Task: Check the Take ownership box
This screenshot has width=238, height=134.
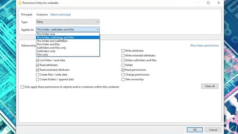Action: pyautogui.click(x=123, y=79)
